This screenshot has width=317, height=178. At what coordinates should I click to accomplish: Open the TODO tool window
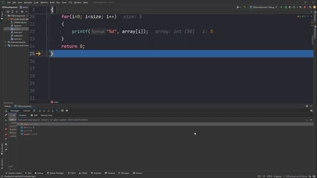(x=72, y=173)
